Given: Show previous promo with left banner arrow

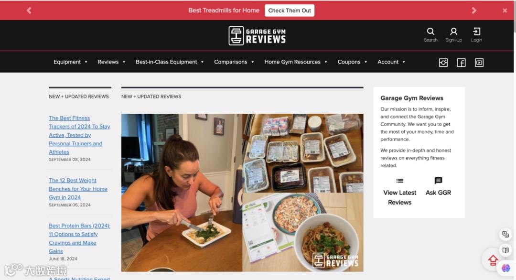Looking at the screenshot, I should [29, 11].
